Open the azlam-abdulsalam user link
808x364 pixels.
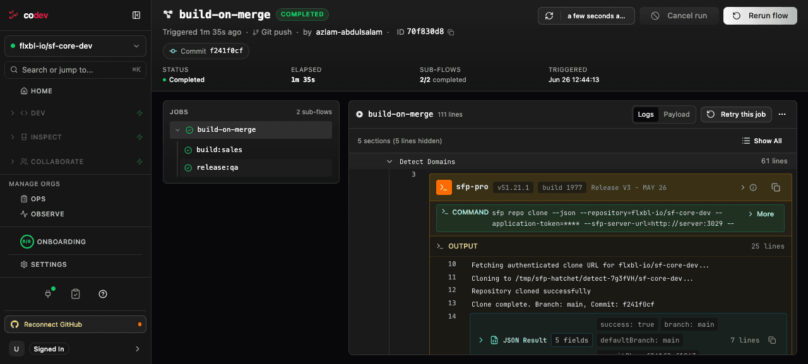349,32
